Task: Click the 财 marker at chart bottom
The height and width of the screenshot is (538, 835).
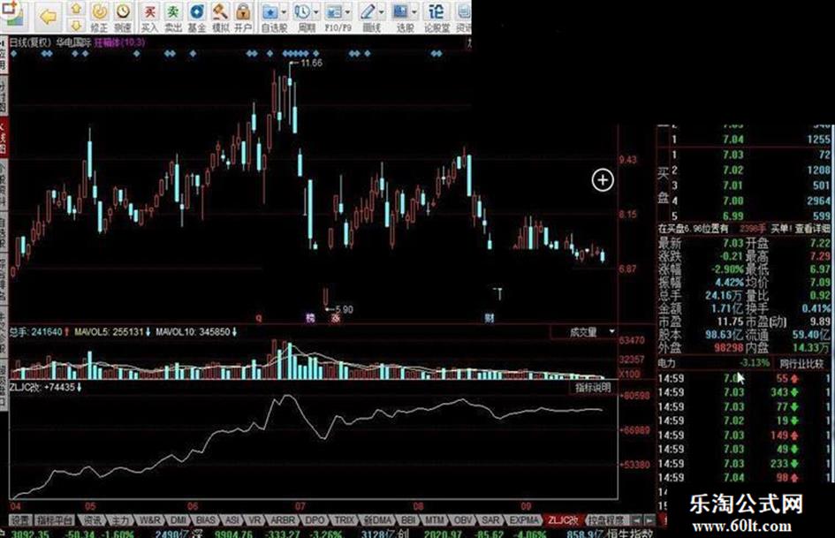Action: pyautogui.click(x=490, y=318)
